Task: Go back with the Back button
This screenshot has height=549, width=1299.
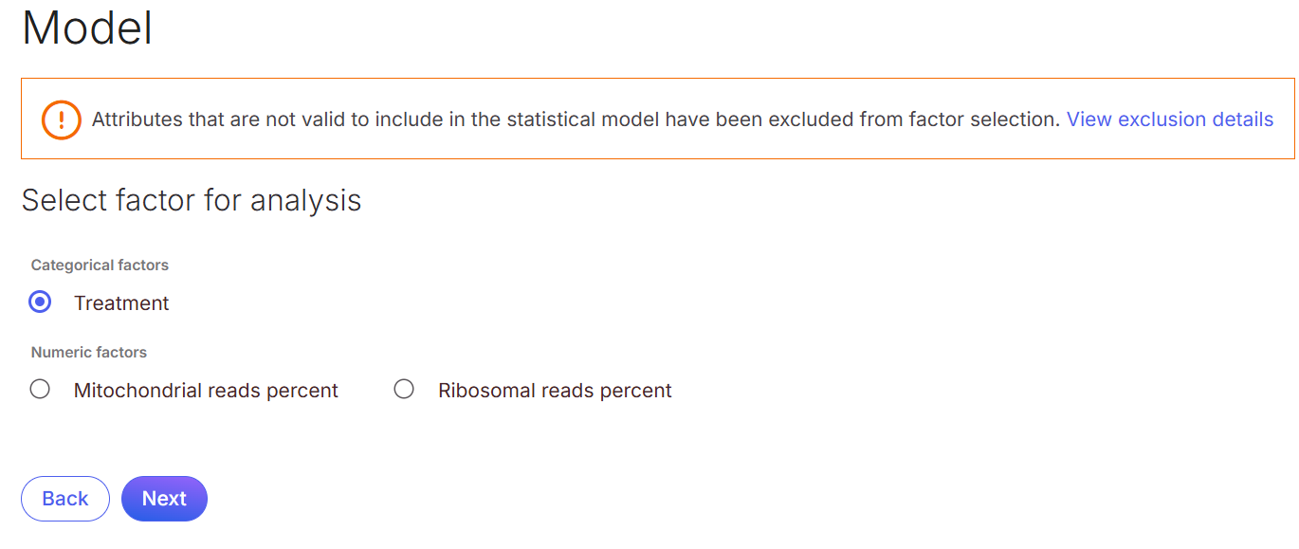Action: click(65, 499)
